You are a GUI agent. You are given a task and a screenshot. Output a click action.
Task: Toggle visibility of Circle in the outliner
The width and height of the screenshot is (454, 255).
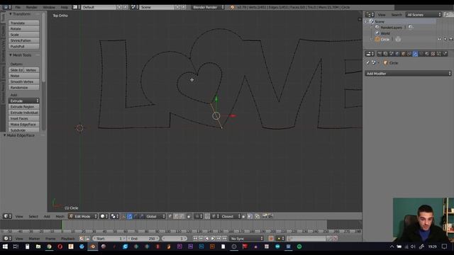[440, 39]
